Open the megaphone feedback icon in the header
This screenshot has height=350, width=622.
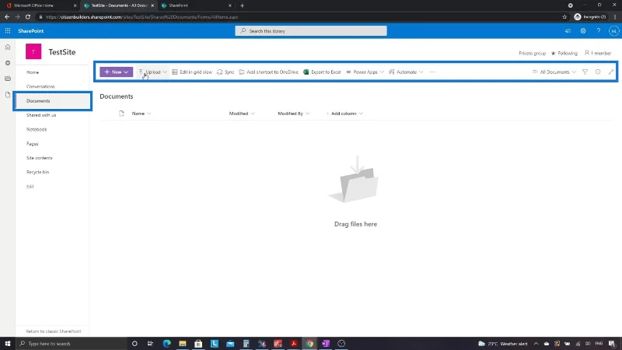pos(568,31)
